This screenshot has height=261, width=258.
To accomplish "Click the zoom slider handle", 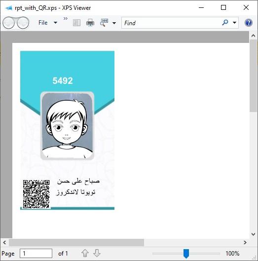I will click(x=186, y=254).
